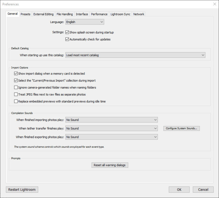This screenshot has width=219, height=198.
Task: Go to the File Handling tab
Action: 65,14
